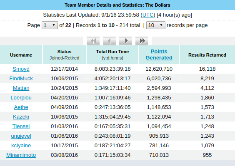Go to next page arrow button
The image size is (235, 166).
pos(125,41)
